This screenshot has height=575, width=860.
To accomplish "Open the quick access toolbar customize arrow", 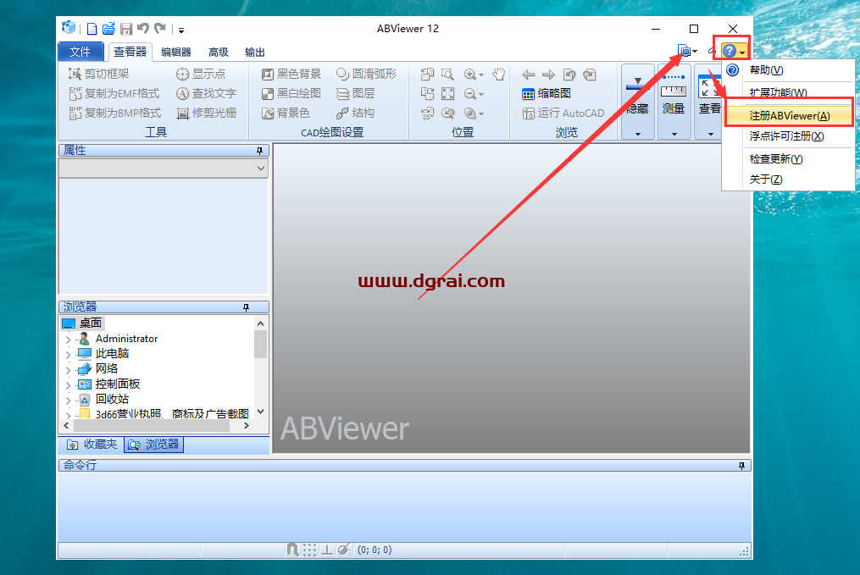I will coord(181,30).
